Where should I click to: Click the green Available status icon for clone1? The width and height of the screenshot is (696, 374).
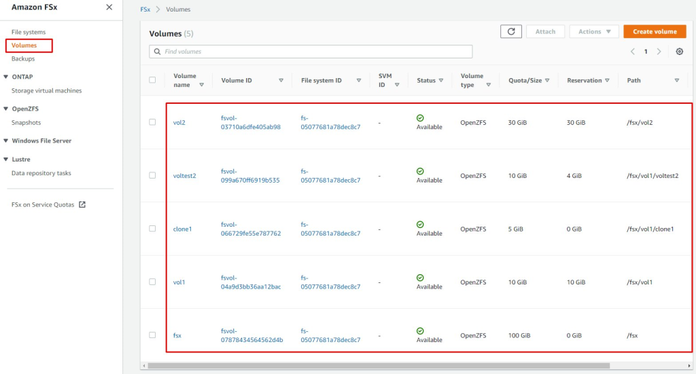pyautogui.click(x=420, y=224)
